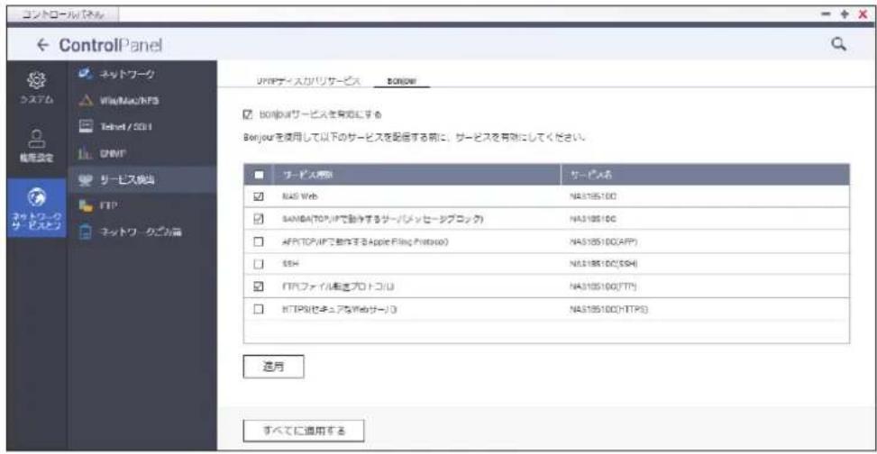The width and height of the screenshot is (877, 454).
Task: Click the SNMP chart icon
Action: (x=85, y=154)
